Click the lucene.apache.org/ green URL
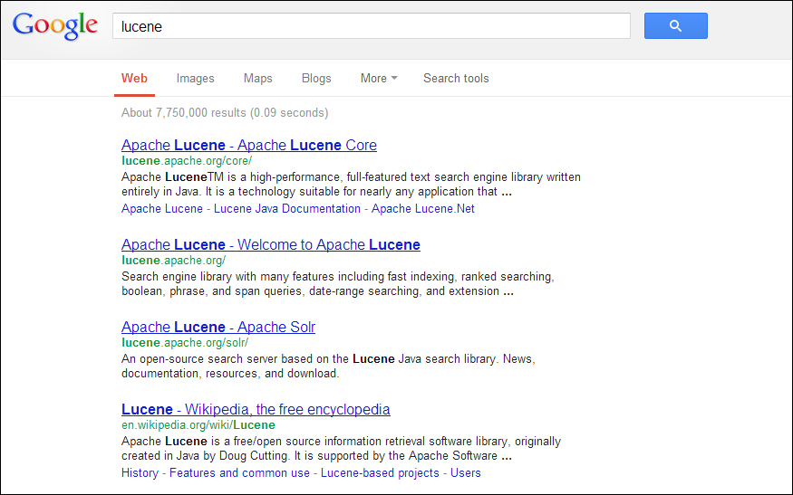 (173, 260)
